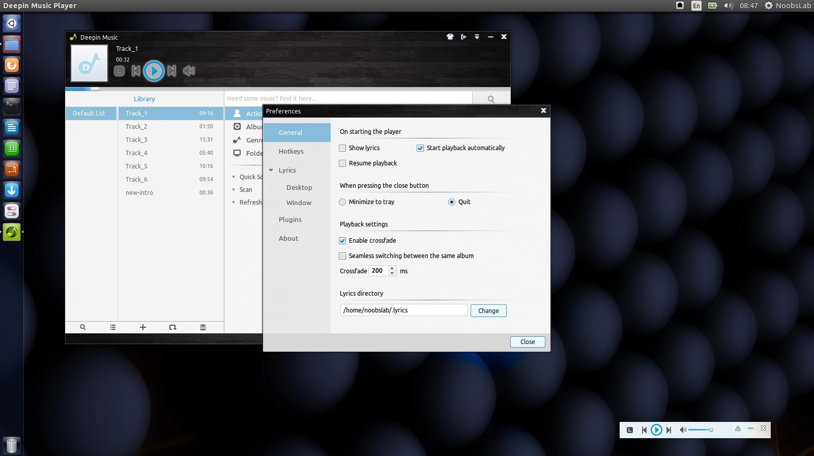The height and width of the screenshot is (456, 814).
Task: Select Track_3 in the playlist
Action: click(171, 139)
